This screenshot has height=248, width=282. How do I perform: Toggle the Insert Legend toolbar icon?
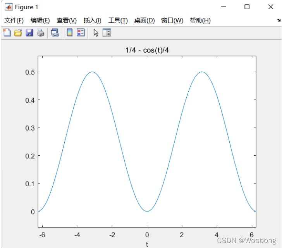(81, 33)
